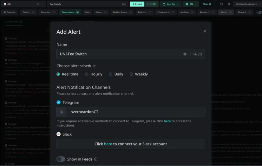This screenshot has height=166, width=262.
Task: Edit the Conference source filter
Action: coord(173,12)
